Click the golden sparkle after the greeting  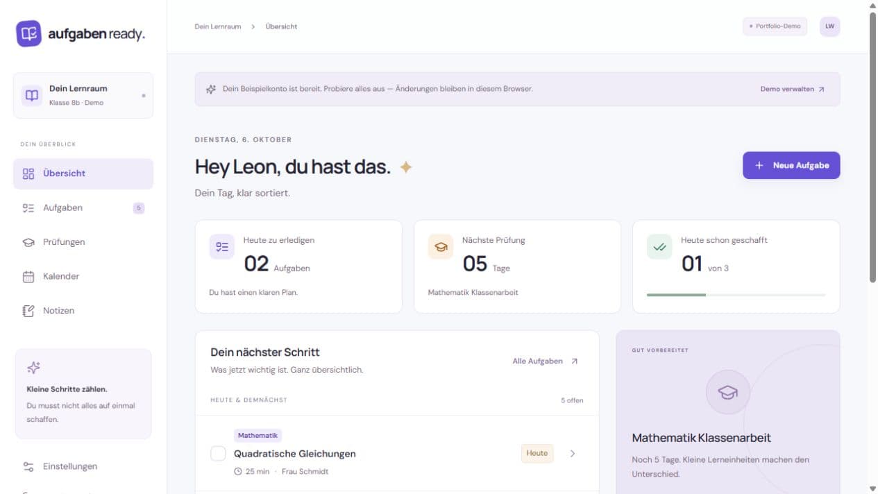(x=406, y=167)
